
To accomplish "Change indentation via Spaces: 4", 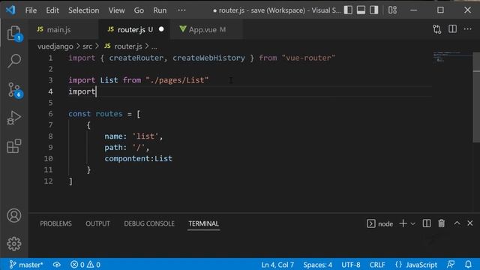I will click(x=317, y=265).
